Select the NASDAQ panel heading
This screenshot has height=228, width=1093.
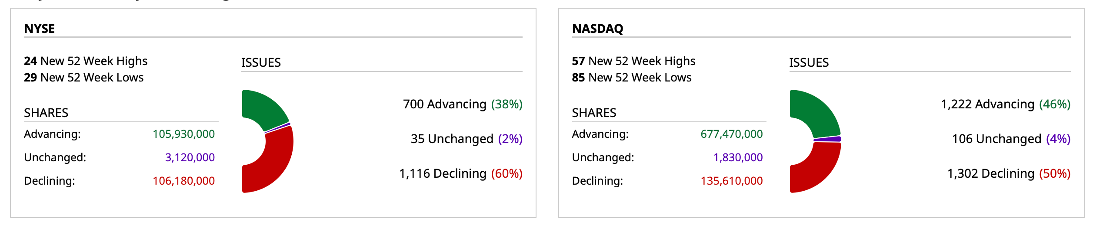pos(597,29)
